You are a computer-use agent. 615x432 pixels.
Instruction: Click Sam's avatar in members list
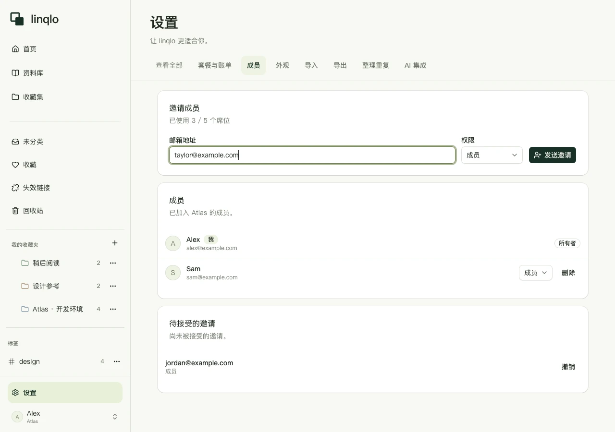coord(173,273)
